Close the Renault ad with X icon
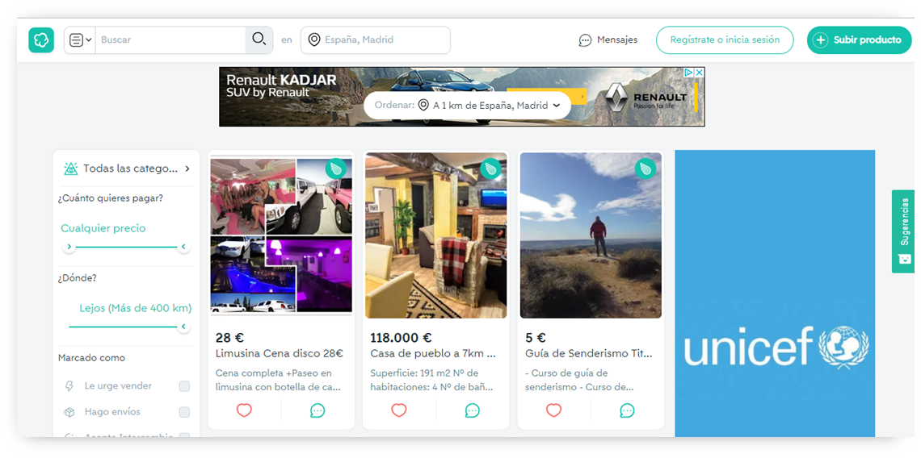 (700, 72)
